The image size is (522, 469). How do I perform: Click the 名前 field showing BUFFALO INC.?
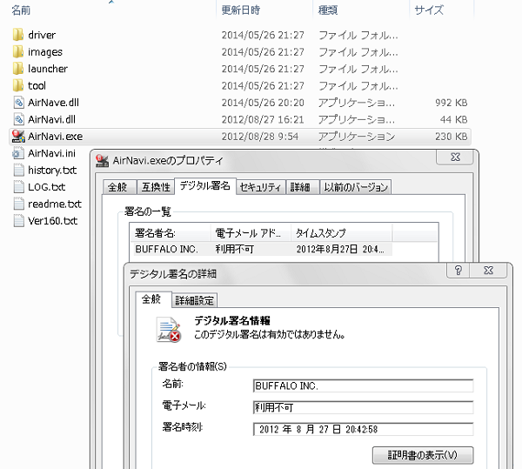(x=363, y=385)
